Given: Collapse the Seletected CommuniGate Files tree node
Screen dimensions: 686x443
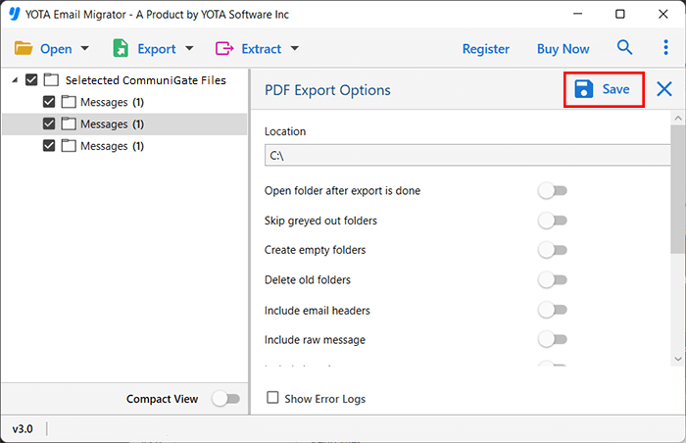Looking at the screenshot, I should click(13, 80).
